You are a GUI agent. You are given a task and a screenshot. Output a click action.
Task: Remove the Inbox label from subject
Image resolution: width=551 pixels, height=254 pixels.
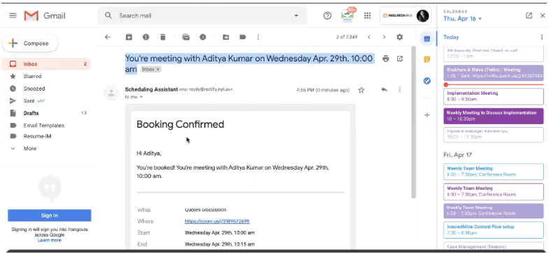[x=158, y=70]
